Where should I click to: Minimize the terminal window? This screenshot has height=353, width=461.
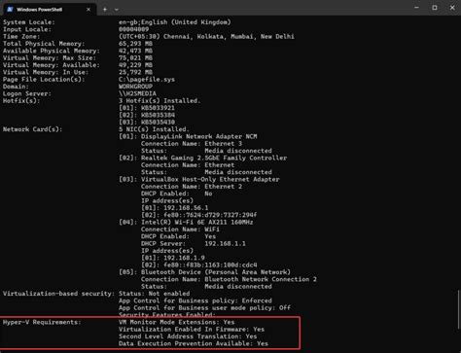pyautogui.click(x=416, y=8)
